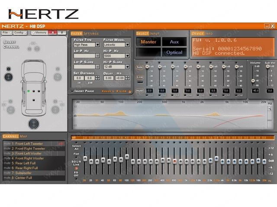Select the front left tweeter speaker icon
Image resolution: width=277 pixels, height=207 pixels.
[x=9, y=69]
